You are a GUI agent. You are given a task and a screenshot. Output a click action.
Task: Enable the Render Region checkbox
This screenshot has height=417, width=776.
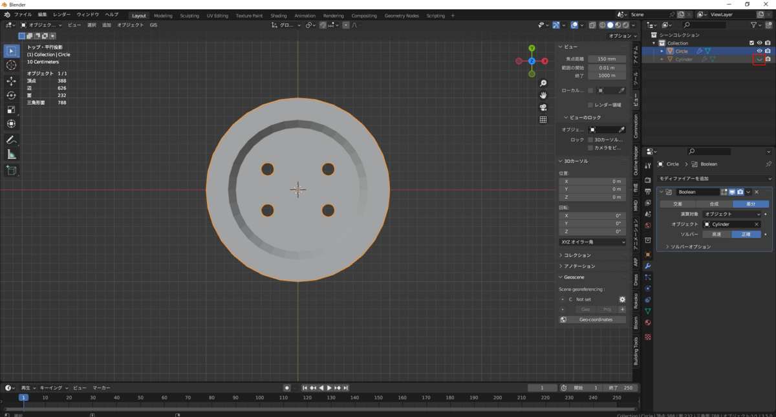590,105
